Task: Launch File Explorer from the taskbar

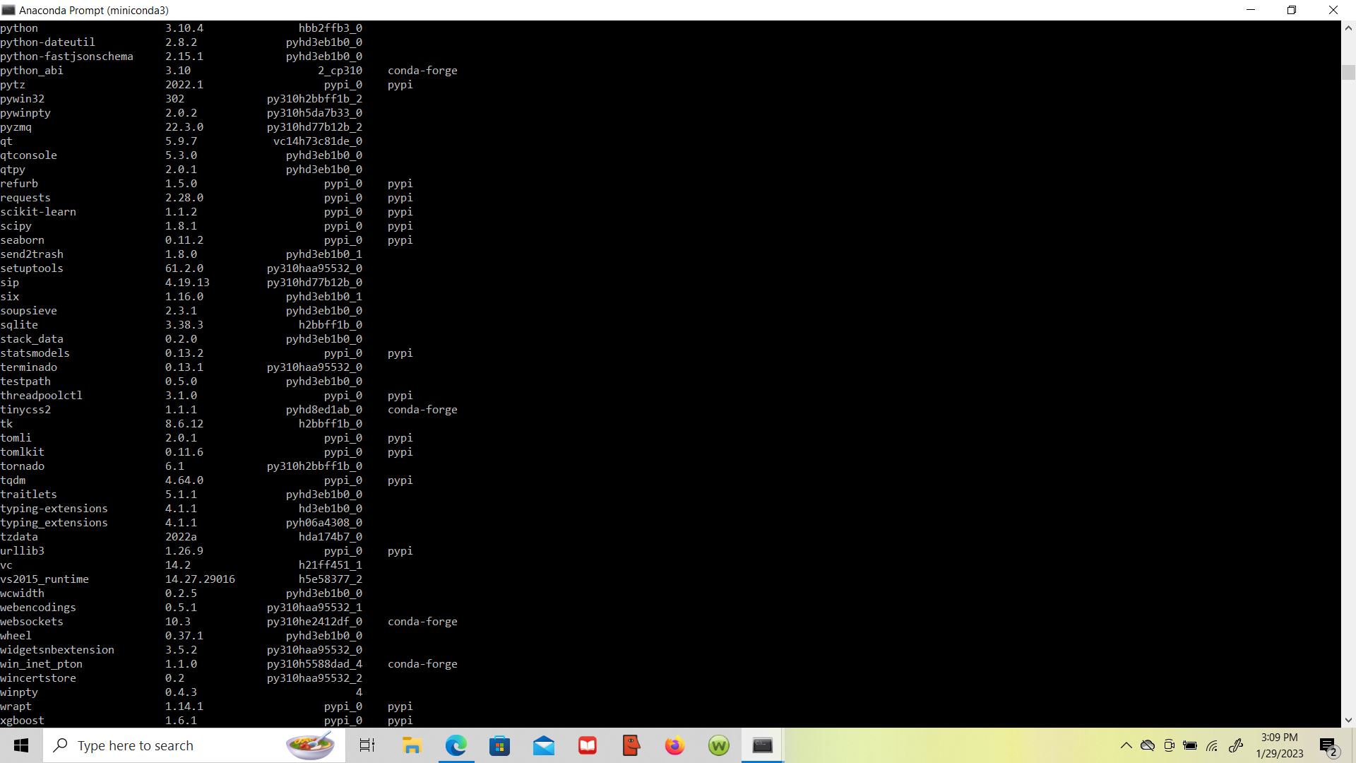Action: tap(412, 745)
